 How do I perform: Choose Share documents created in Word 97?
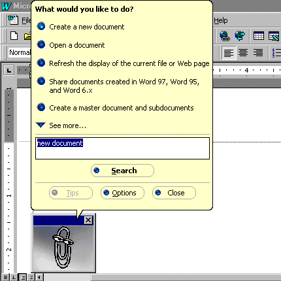tap(118, 86)
